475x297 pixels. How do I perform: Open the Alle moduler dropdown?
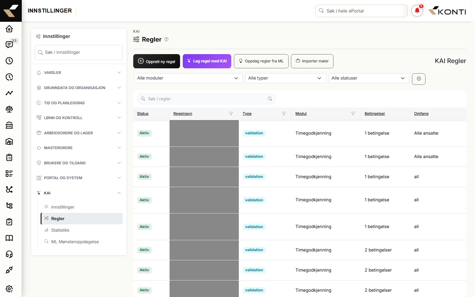[x=188, y=78]
